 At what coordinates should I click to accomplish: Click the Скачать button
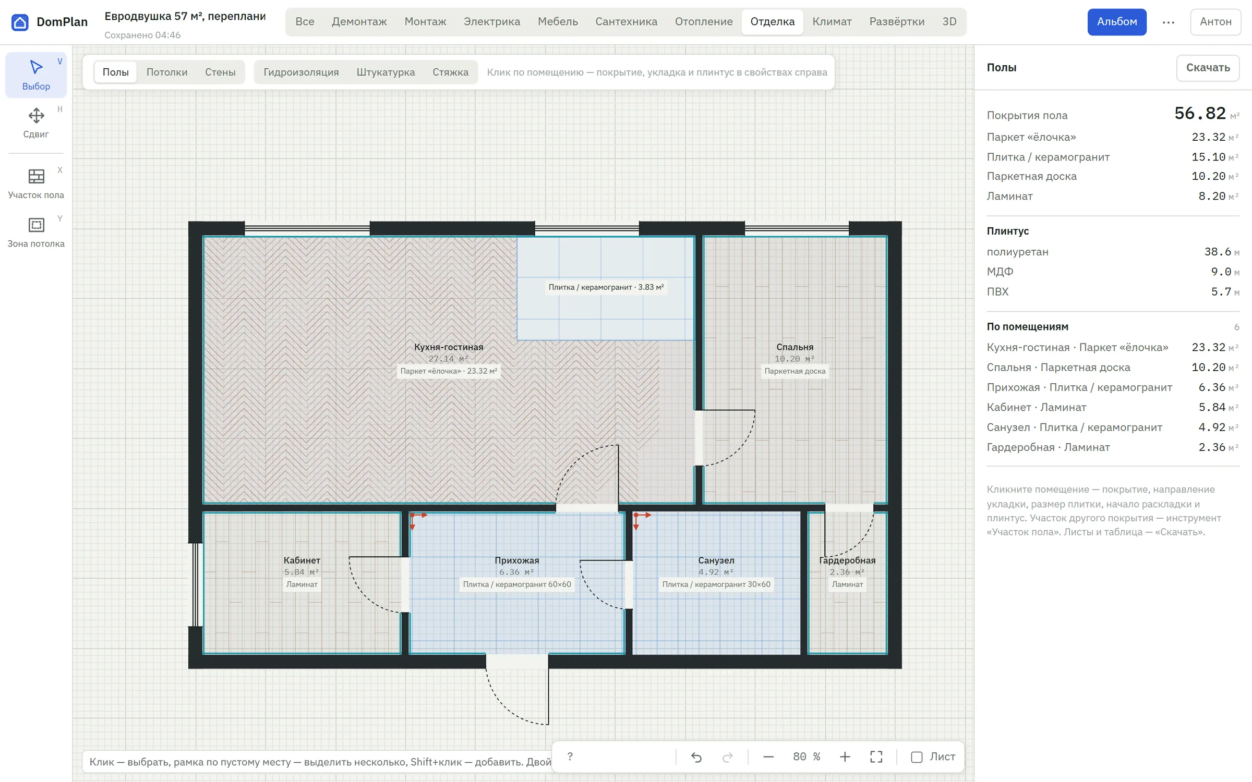(1208, 68)
